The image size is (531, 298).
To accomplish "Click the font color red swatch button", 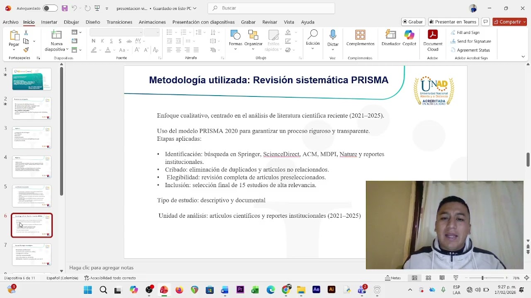I will click(x=107, y=50).
